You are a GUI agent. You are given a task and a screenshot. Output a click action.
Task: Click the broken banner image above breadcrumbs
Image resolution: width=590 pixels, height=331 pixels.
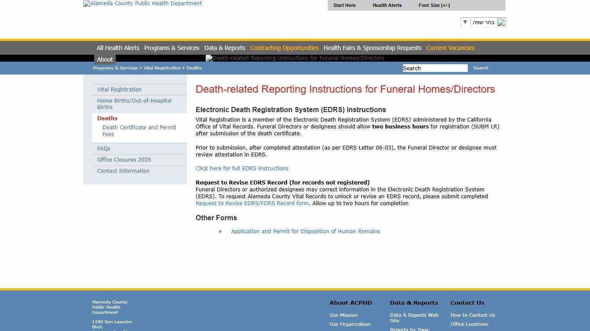(295, 58)
